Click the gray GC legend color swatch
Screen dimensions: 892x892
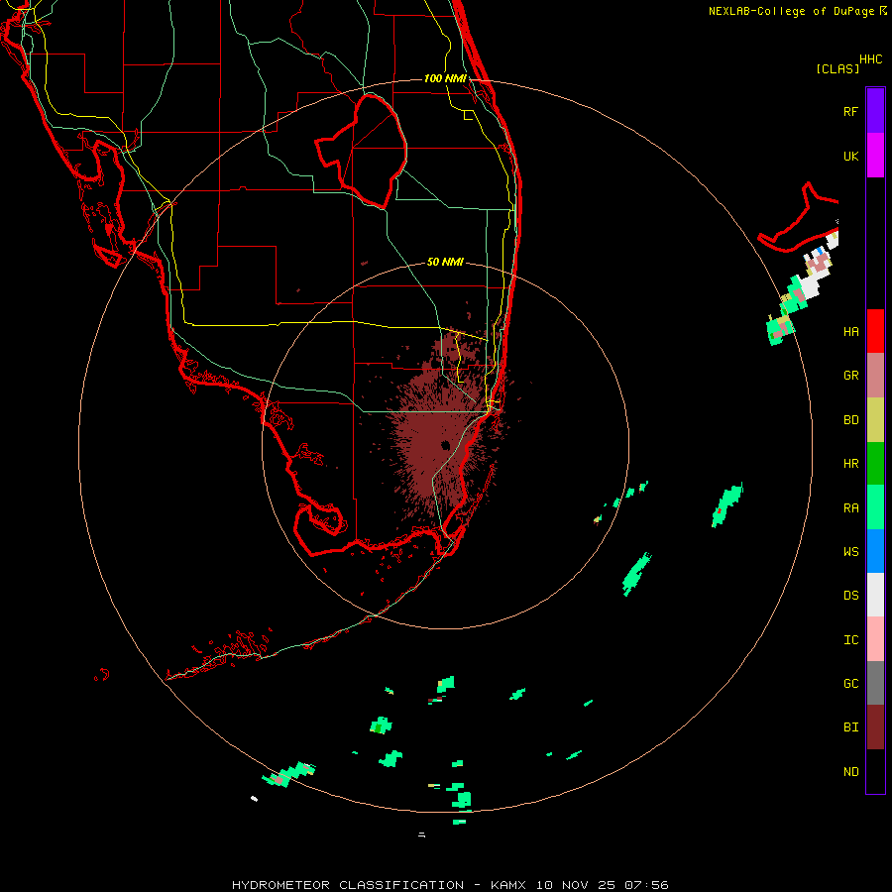point(875,683)
